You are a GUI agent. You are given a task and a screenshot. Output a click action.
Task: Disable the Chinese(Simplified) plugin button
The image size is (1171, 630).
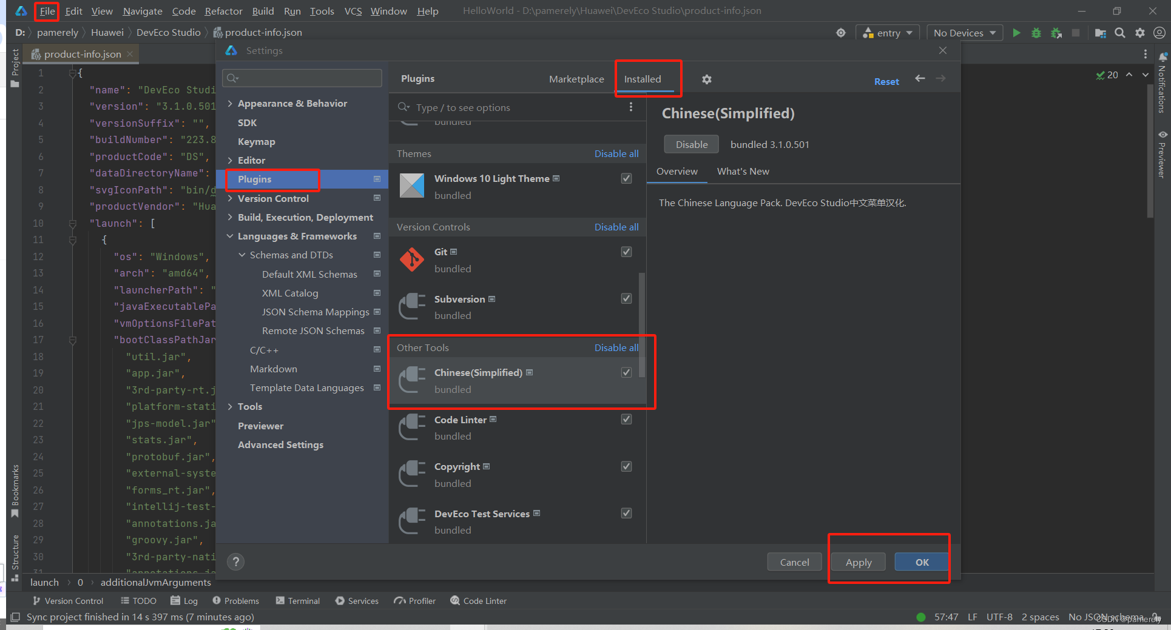coord(692,144)
